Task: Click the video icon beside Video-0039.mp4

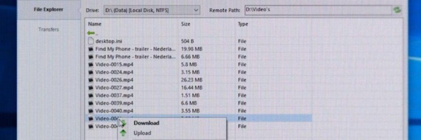Action: coord(91,103)
